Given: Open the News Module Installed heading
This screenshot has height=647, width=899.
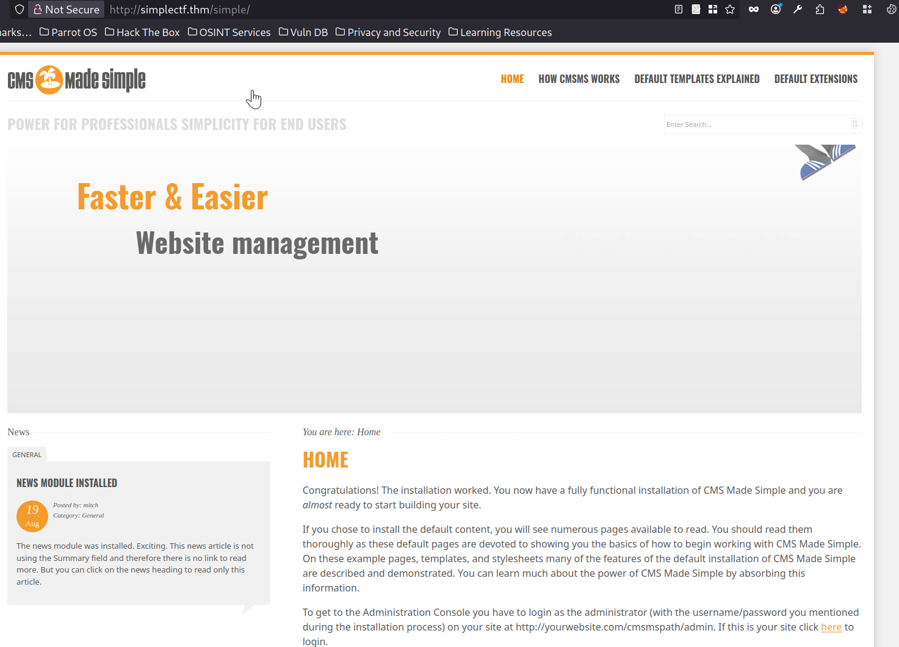Looking at the screenshot, I should (x=67, y=483).
